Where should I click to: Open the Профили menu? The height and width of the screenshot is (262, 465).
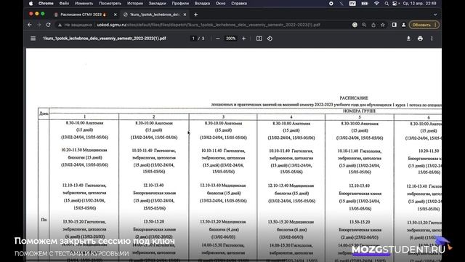[x=180, y=4]
